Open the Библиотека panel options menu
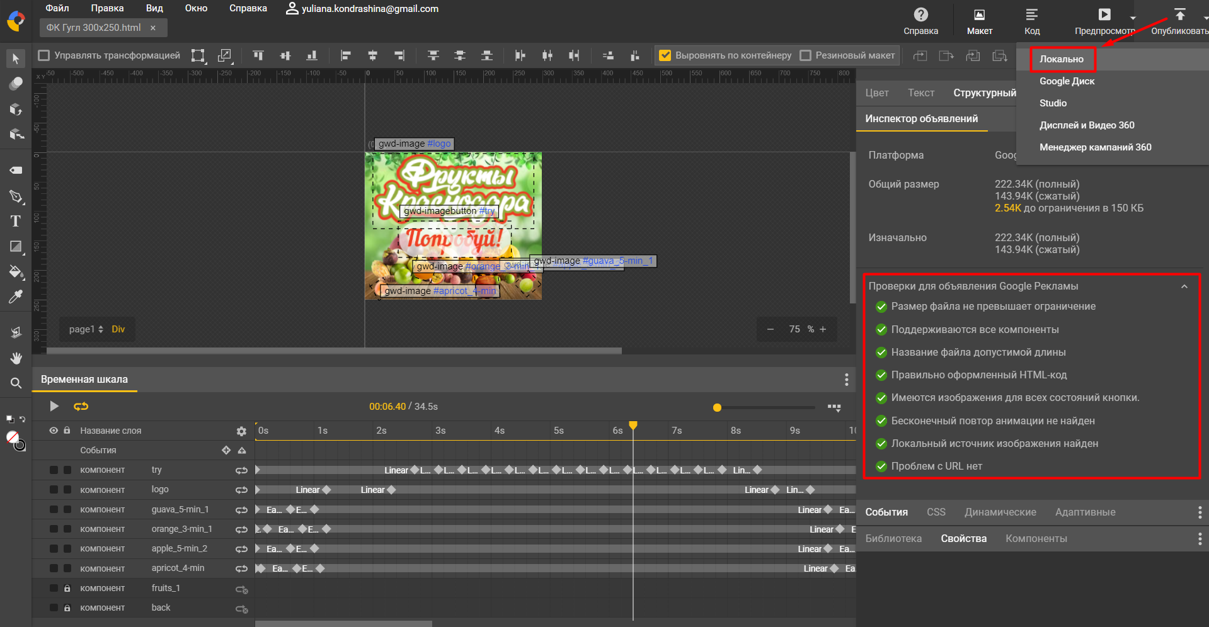Viewport: 1209px width, 627px height. [x=1200, y=539]
